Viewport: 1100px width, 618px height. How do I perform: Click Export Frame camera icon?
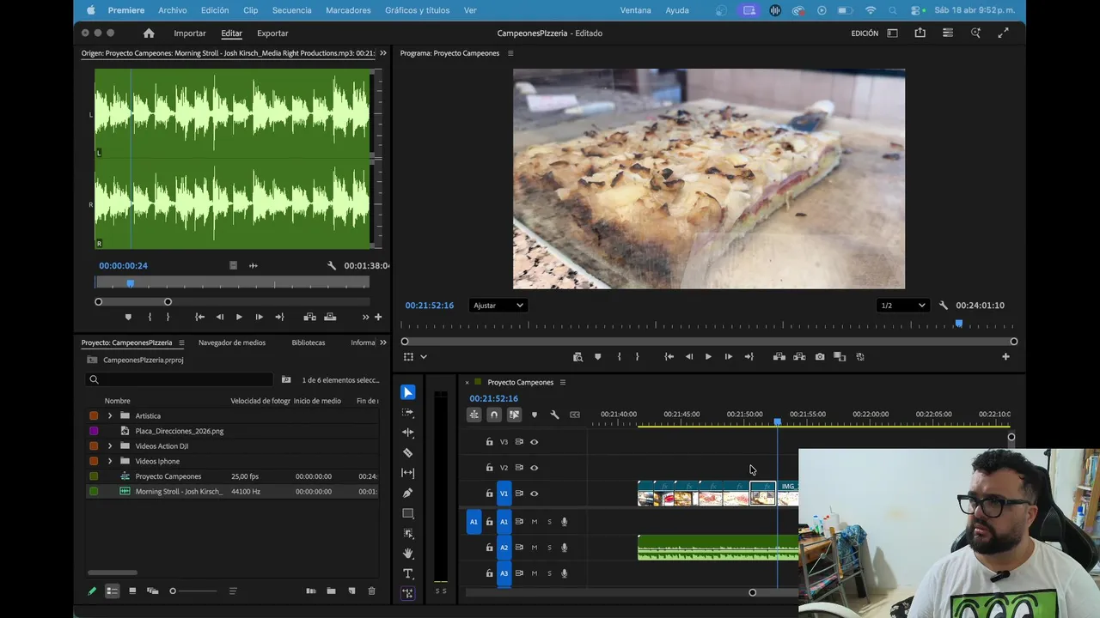click(x=820, y=357)
